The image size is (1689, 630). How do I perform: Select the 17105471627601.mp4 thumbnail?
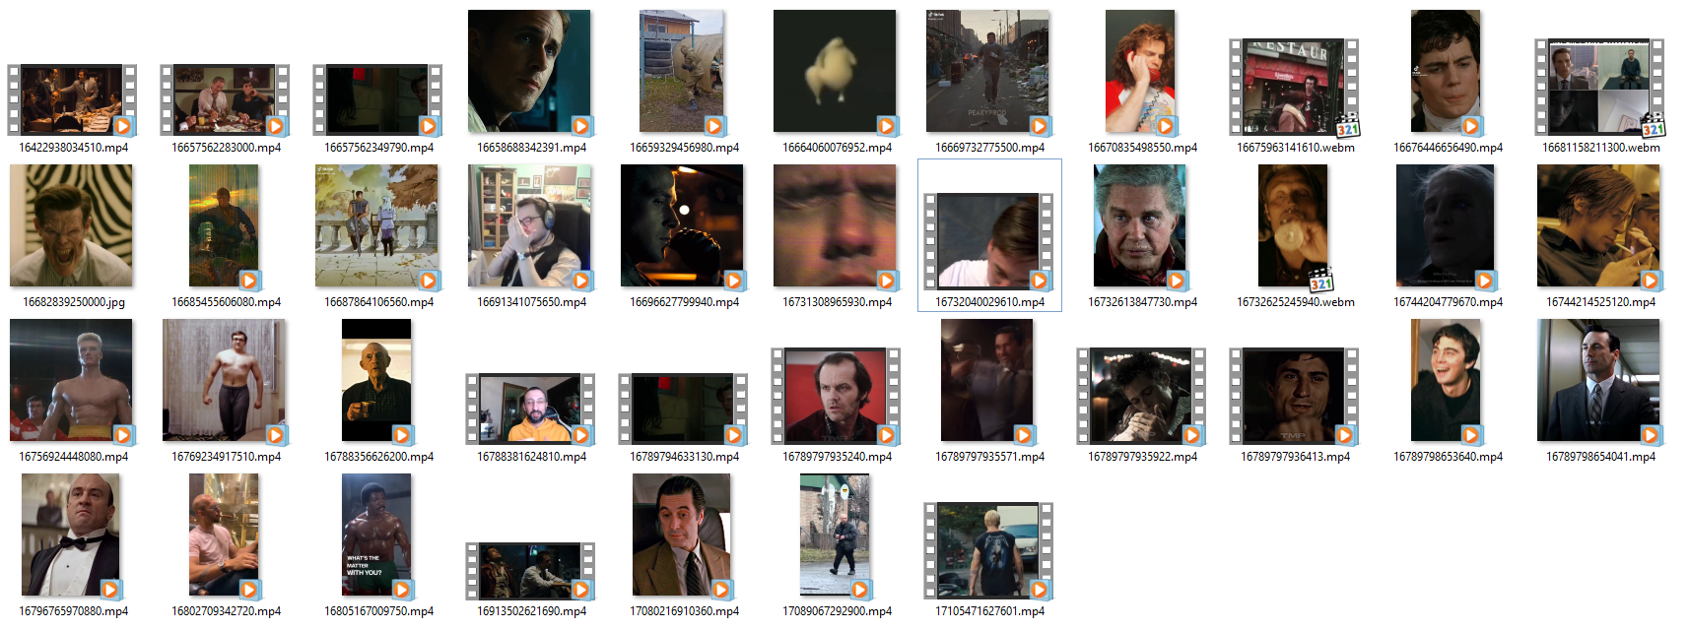[x=988, y=550]
